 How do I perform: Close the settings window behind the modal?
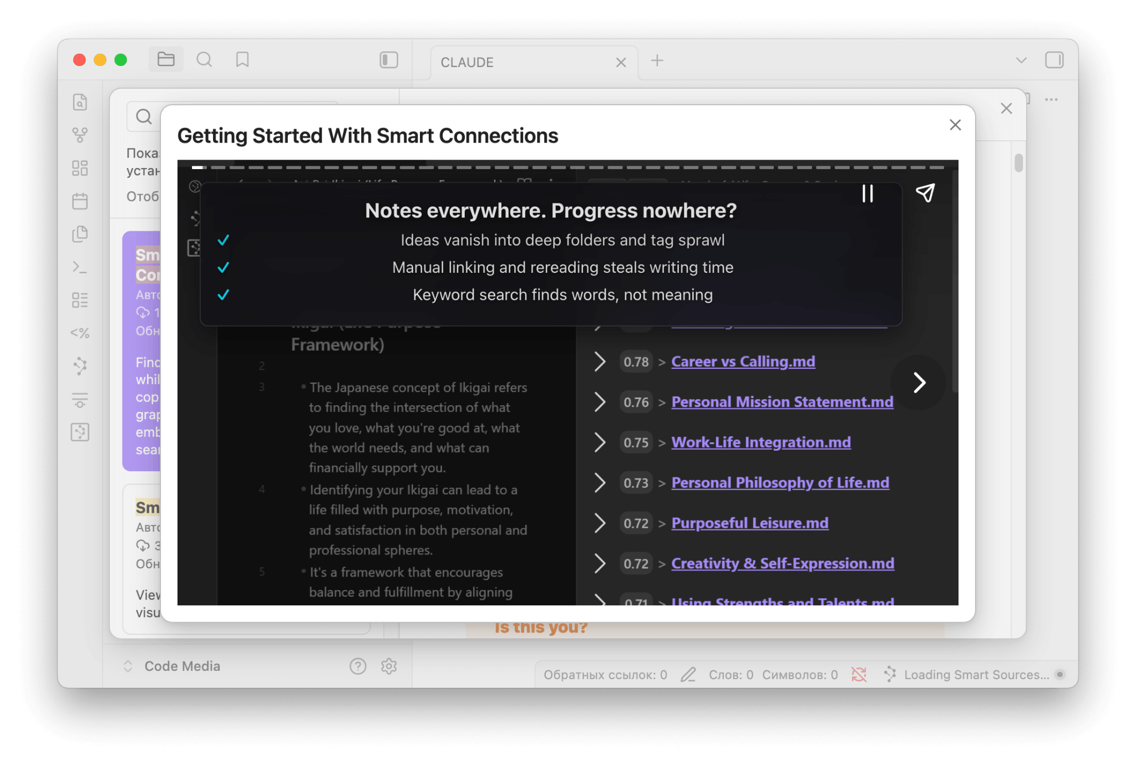1006,108
